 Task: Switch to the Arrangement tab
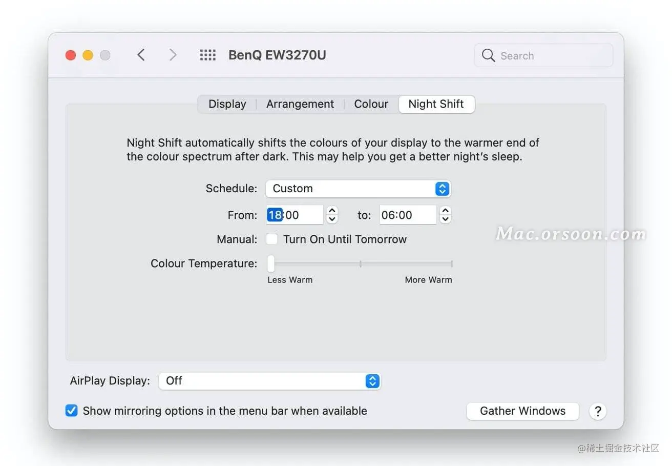click(300, 104)
